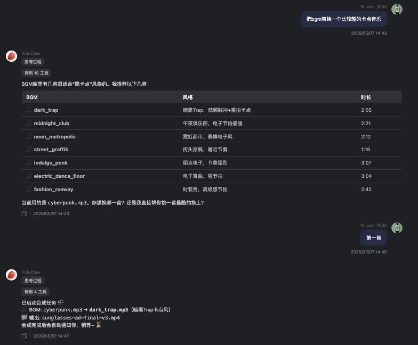Select the midnight_club track name
Screen dimensions: 418x345
(x=51, y=124)
